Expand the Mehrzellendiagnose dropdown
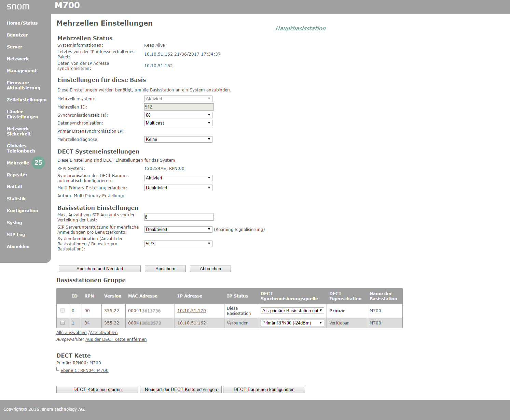The width and height of the screenshot is (510, 420). 178,140
